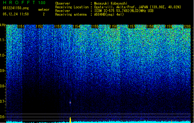This screenshot has height=123, width=194.
Task: Click the 1159 time marker
Action: [168, 26]
